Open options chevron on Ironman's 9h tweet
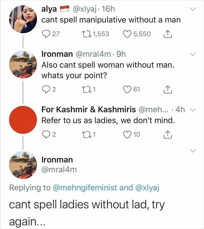 click(x=193, y=54)
